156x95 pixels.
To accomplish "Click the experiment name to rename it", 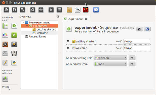I will pos(86,27).
